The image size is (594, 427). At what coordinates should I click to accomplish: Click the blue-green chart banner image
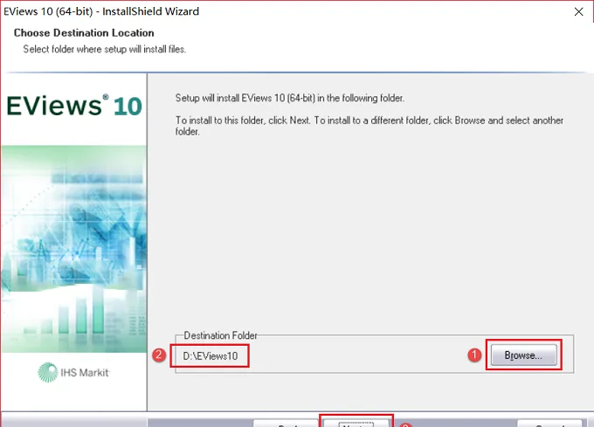click(74, 249)
